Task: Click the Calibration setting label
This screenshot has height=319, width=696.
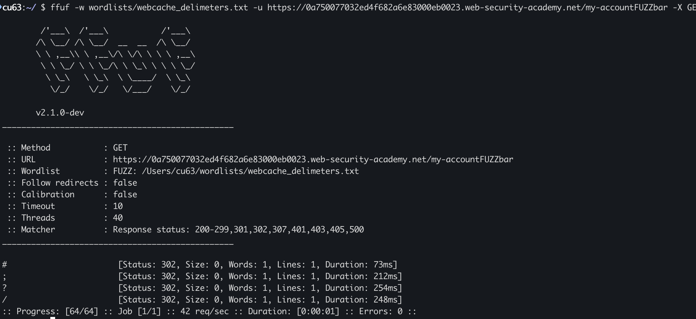Action: 48,195
